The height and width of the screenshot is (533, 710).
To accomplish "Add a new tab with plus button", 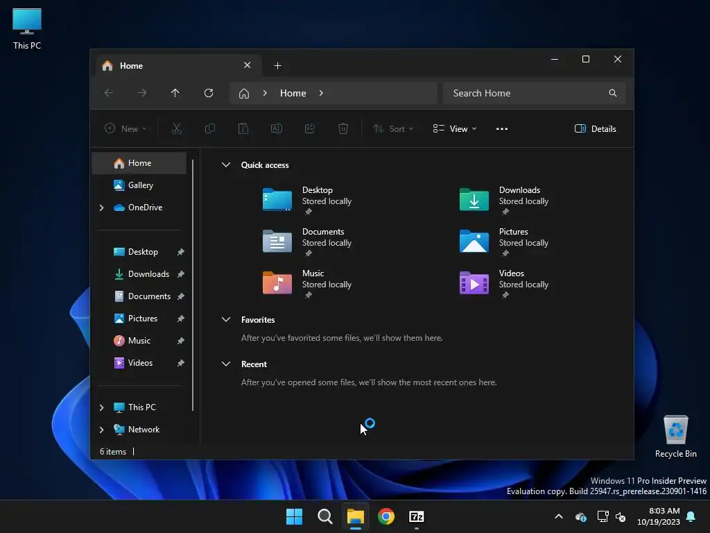I will pos(277,66).
